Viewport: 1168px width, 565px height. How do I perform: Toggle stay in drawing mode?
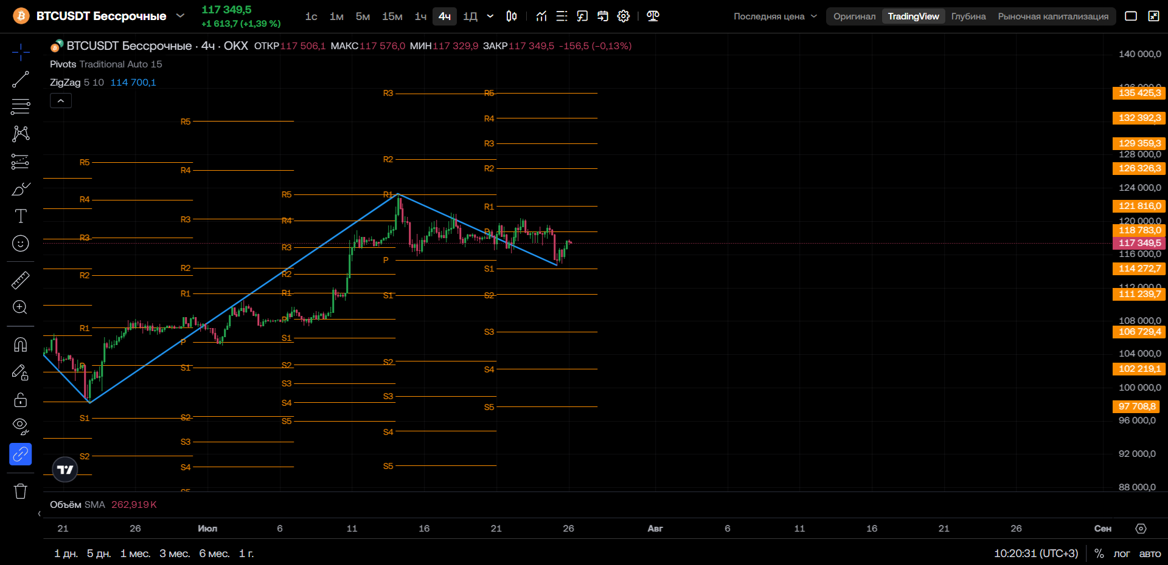(x=21, y=372)
